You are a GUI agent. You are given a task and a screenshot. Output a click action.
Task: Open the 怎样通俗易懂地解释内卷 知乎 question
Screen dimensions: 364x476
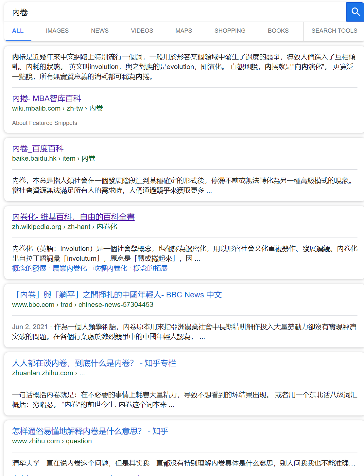[x=90, y=431]
